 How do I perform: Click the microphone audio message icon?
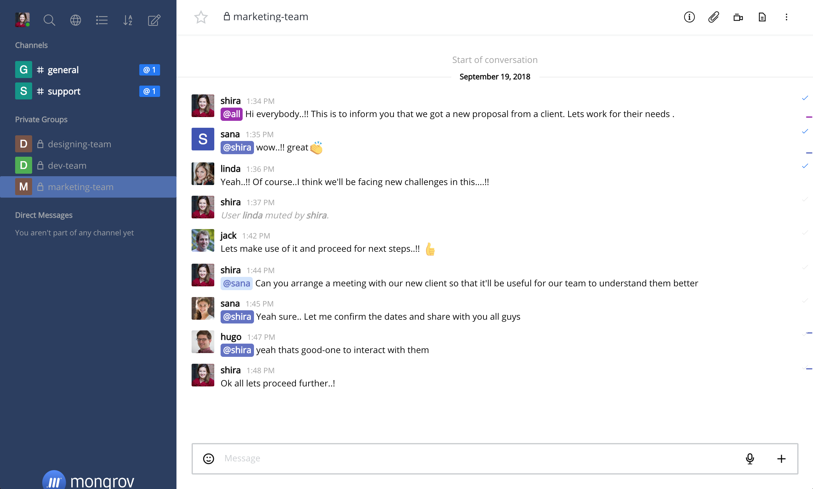[750, 458]
